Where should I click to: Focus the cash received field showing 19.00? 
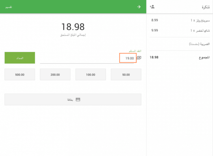coord(128,58)
